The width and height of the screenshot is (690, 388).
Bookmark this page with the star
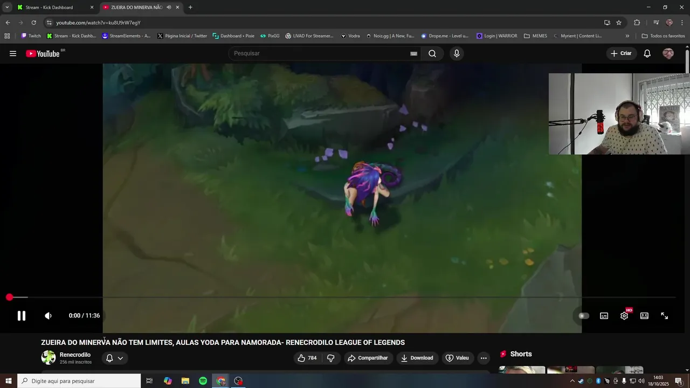[619, 23]
